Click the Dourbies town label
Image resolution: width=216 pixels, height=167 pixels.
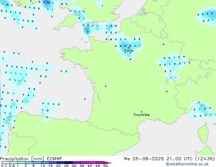(141, 115)
